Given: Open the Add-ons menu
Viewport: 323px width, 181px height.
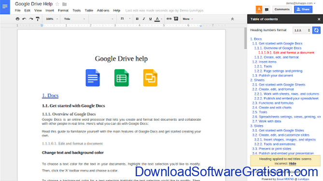Looking at the screenshot, I should [x=103, y=11].
